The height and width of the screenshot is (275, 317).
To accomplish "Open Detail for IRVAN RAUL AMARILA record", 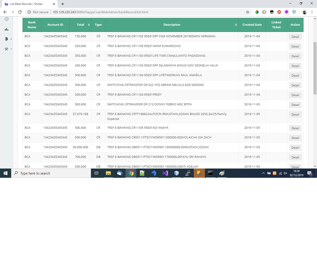I will (x=295, y=76).
